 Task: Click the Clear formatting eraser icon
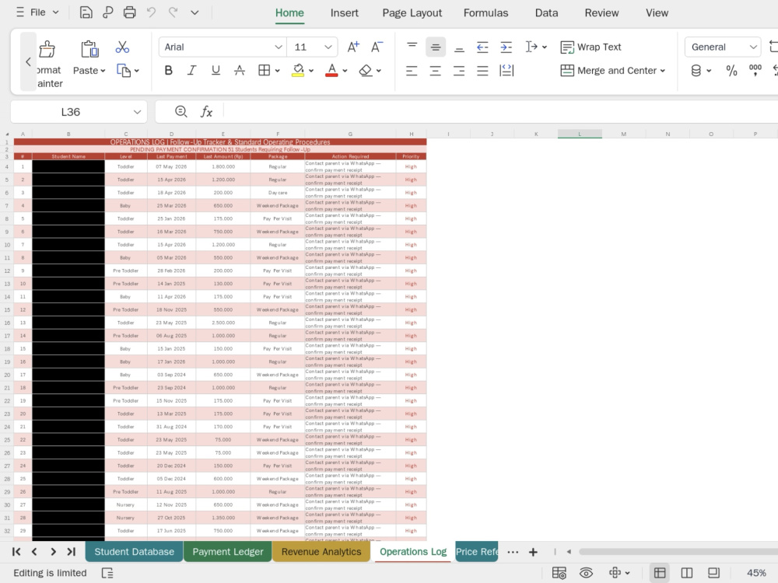click(366, 71)
